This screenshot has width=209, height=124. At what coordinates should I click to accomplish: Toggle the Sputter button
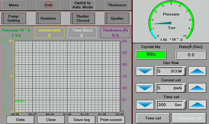[117, 18]
